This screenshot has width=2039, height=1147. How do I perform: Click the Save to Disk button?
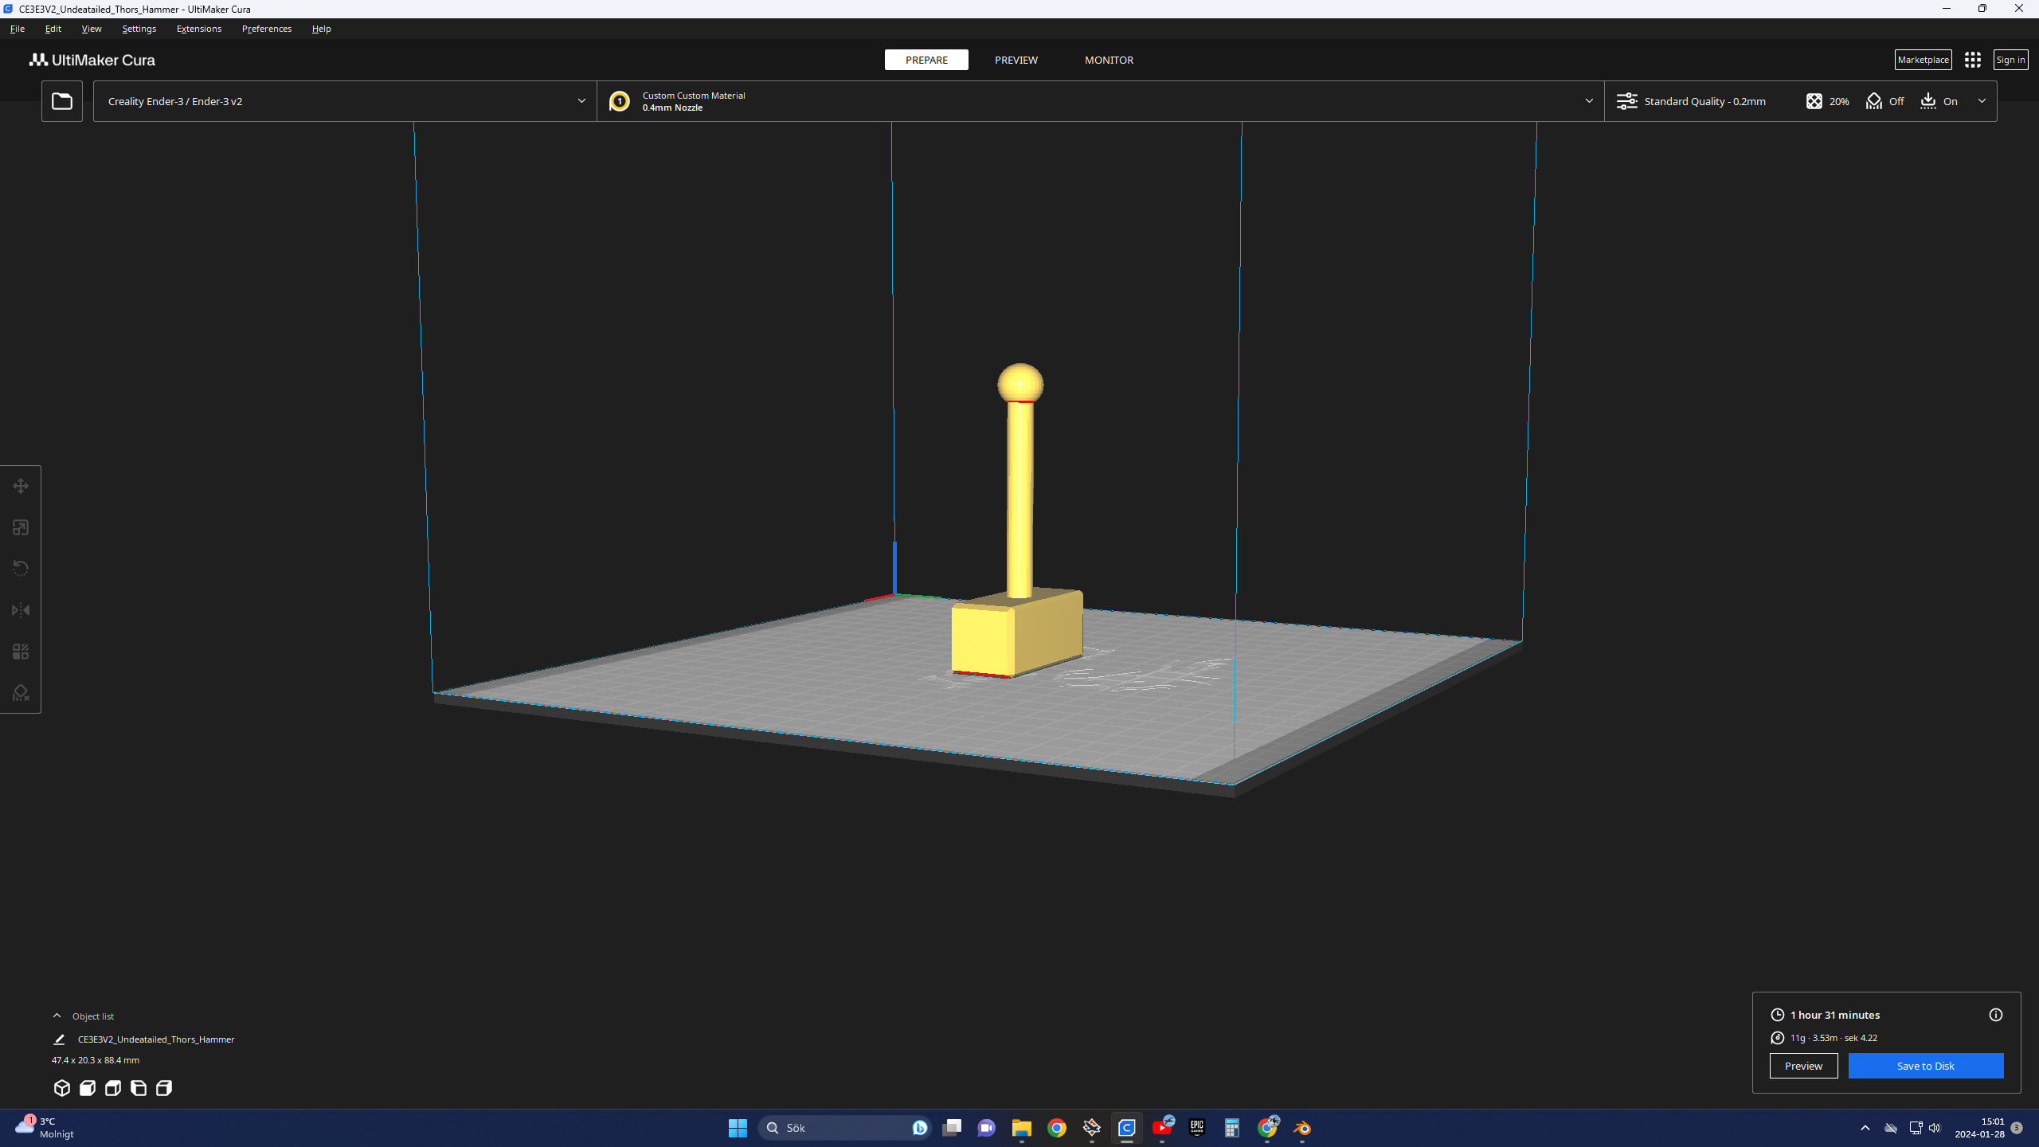pos(1925,1066)
